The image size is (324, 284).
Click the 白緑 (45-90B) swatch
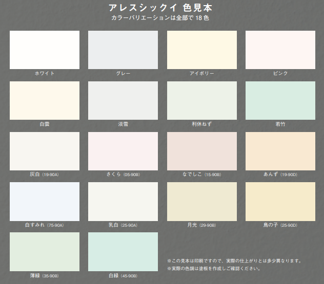[123, 251]
